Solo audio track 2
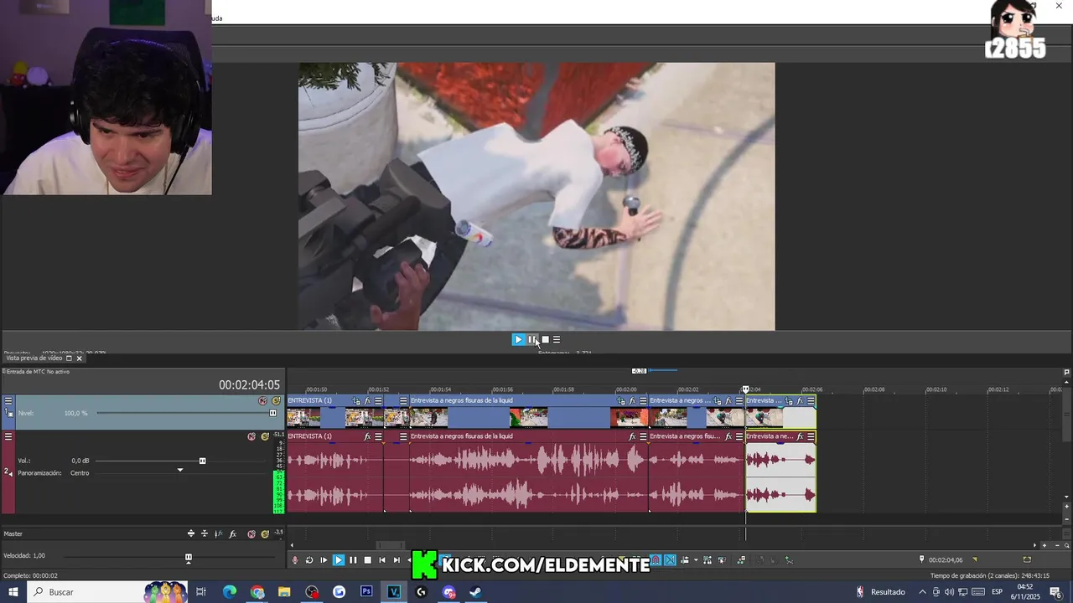The height and width of the screenshot is (603, 1073). tap(265, 436)
